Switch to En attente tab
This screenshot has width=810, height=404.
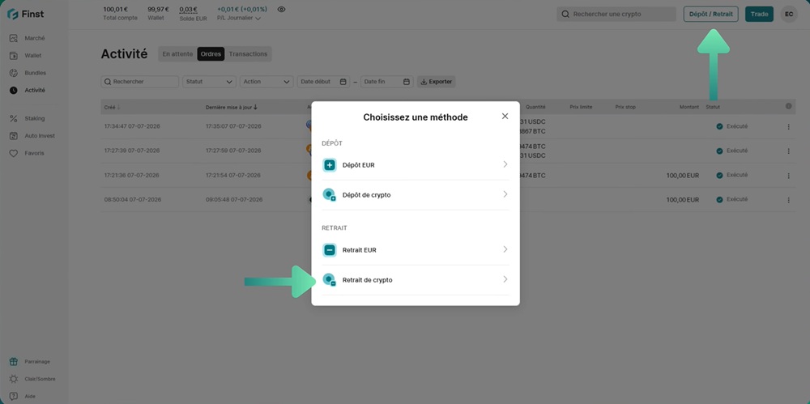pyautogui.click(x=177, y=53)
